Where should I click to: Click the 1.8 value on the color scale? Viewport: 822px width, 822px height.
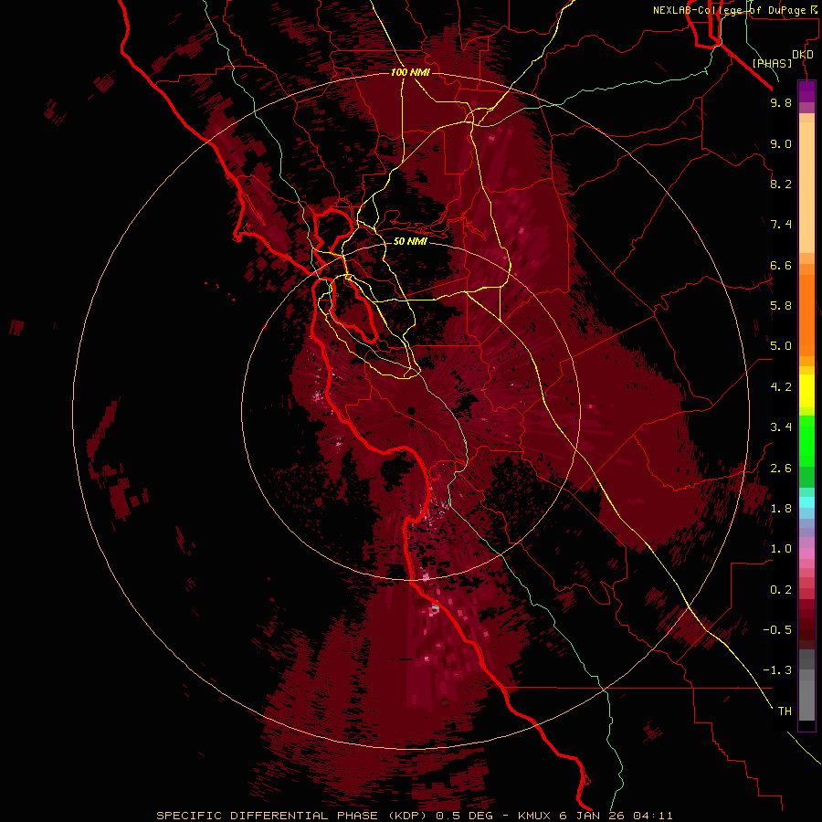tap(781, 509)
